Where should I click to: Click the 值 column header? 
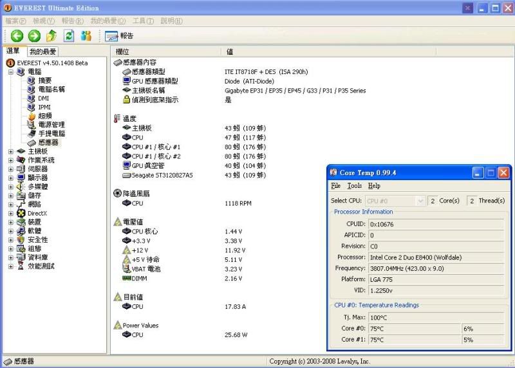[329, 51]
